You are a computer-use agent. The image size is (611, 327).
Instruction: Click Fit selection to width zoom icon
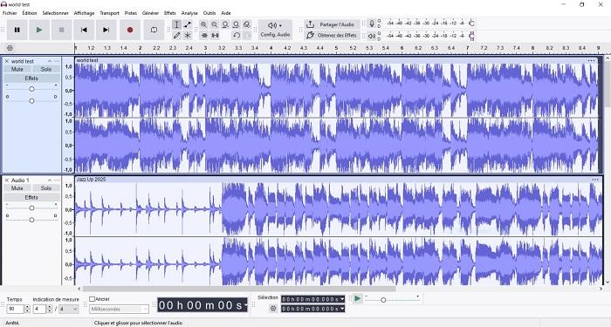pos(225,24)
